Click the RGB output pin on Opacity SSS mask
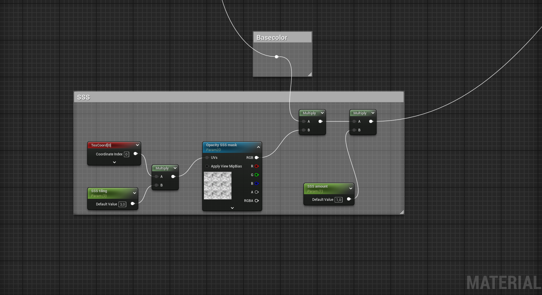Screen dimensions: 542x295 pyautogui.click(x=257, y=158)
